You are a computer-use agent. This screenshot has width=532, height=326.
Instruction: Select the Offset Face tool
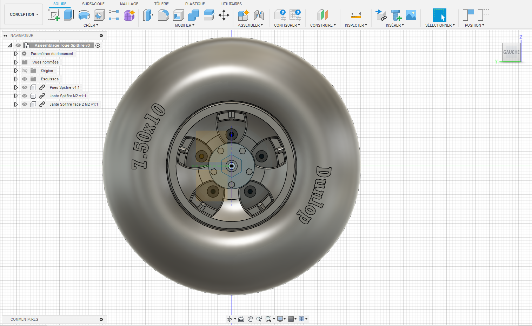(209, 15)
